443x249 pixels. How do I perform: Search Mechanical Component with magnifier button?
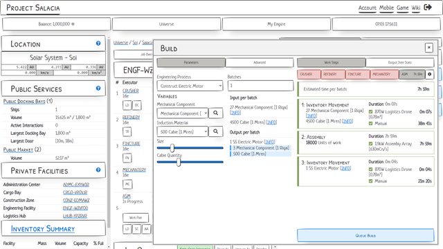[x=215, y=113]
